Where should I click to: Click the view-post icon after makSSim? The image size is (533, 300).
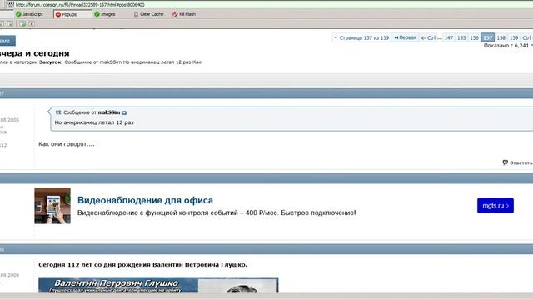tap(124, 113)
